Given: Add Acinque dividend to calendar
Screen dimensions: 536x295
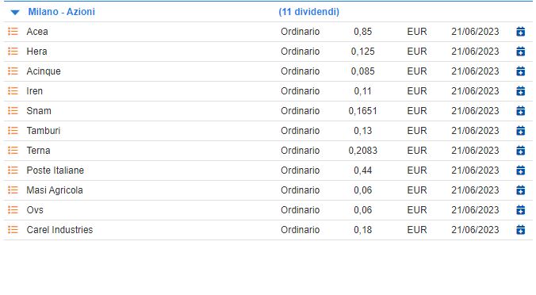Looking at the screenshot, I should point(520,71).
